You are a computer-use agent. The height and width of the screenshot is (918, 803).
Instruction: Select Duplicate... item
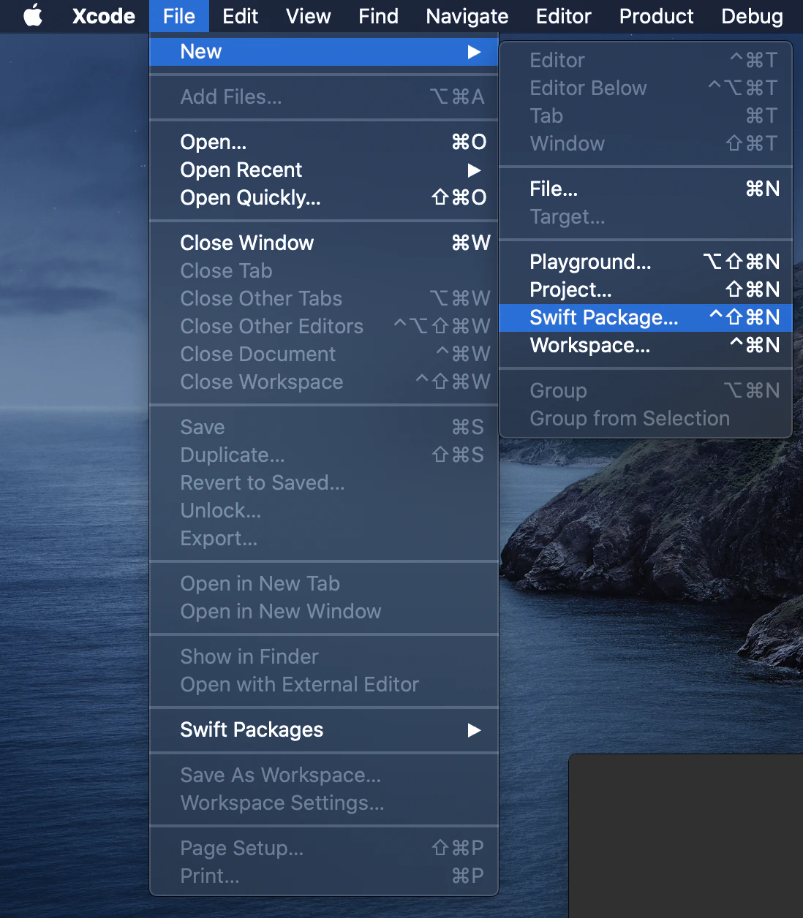click(324, 455)
